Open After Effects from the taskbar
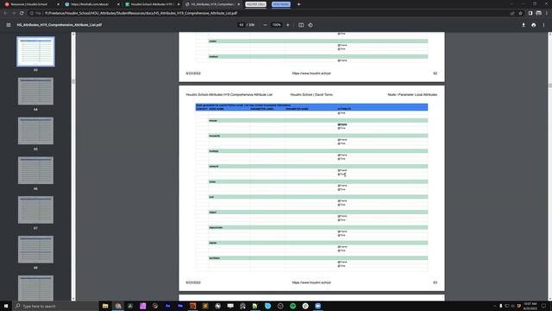 pos(167,306)
